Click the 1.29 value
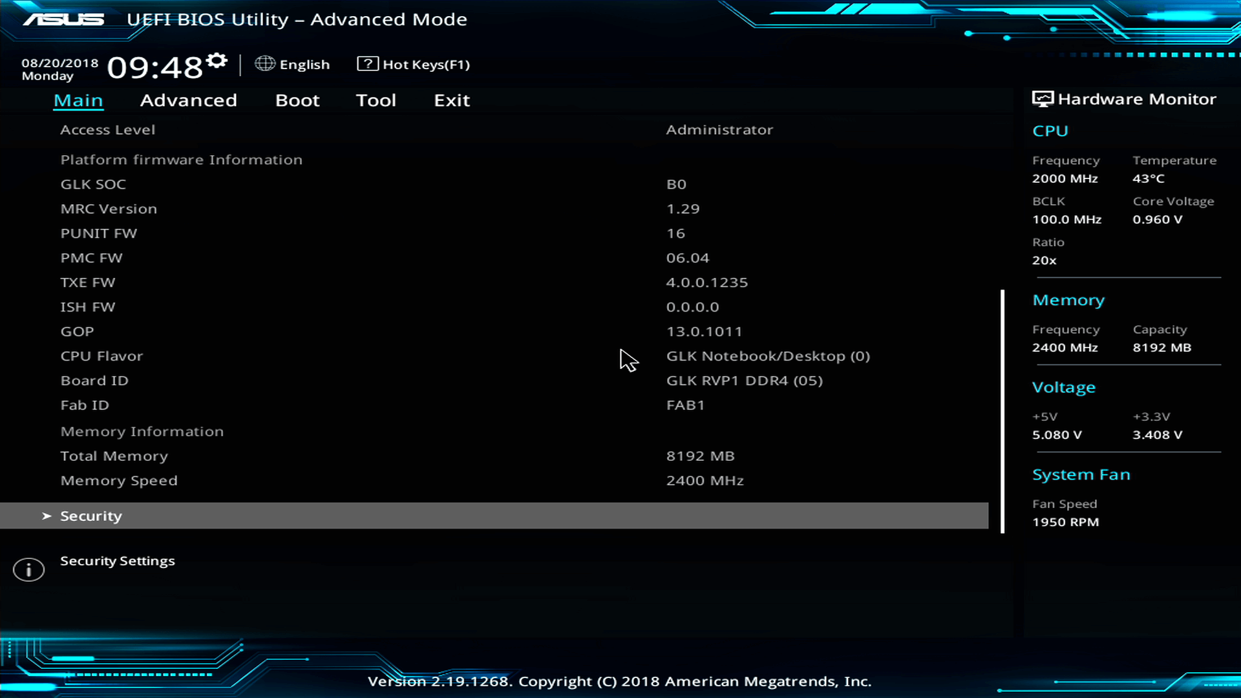Viewport: 1241px width, 698px height. pyautogui.click(x=683, y=209)
